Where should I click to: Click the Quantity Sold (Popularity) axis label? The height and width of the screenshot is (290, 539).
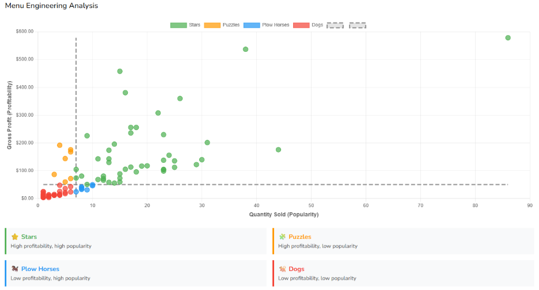click(x=283, y=215)
